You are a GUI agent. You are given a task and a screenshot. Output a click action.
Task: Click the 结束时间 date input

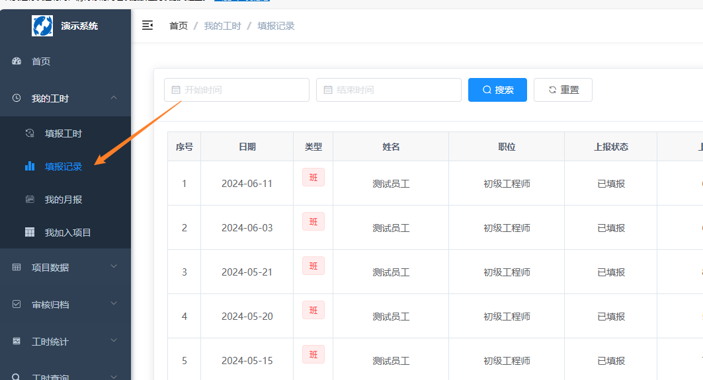tap(389, 90)
